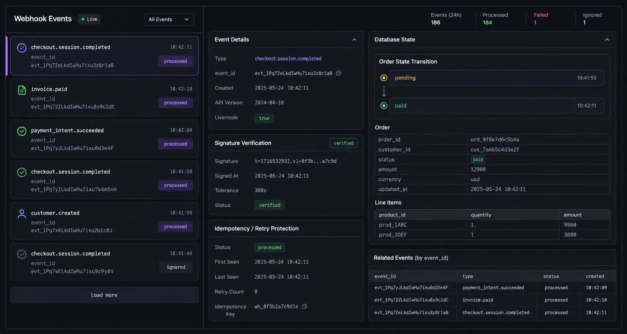Image resolution: width=627 pixels, height=334 pixels.
Task: Click the signature value t=1716532931,v1=8f3b...a7c9d
Action: 295,161
